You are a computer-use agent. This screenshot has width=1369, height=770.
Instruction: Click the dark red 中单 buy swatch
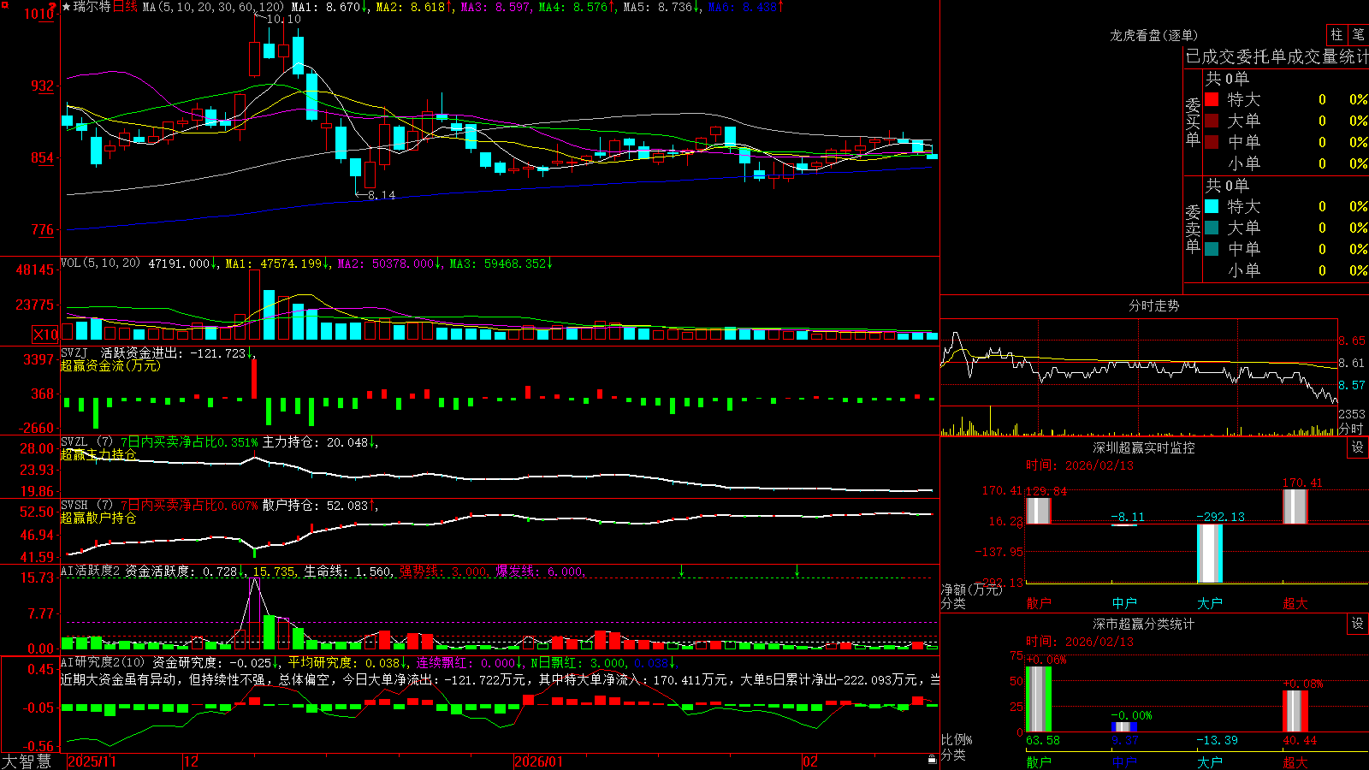[1212, 142]
